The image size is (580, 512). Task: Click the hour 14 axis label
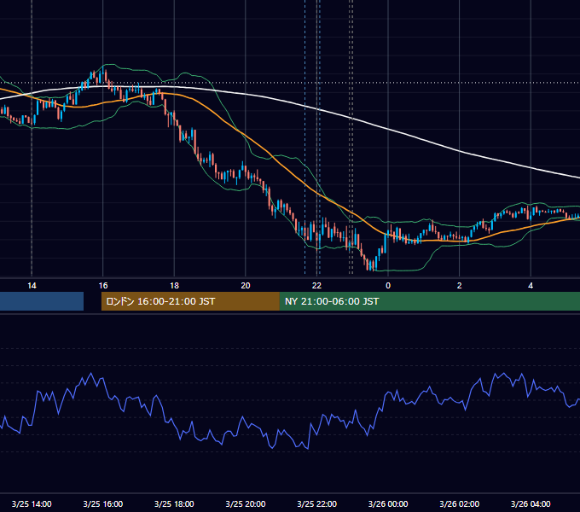pos(32,286)
